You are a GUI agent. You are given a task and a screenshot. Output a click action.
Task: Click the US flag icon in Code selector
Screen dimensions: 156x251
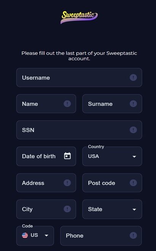pos(25,235)
